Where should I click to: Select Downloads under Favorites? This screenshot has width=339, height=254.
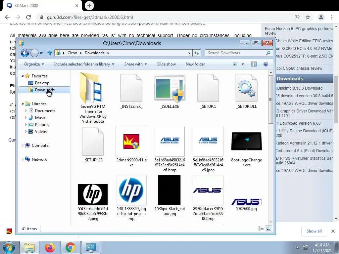pos(45,90)
